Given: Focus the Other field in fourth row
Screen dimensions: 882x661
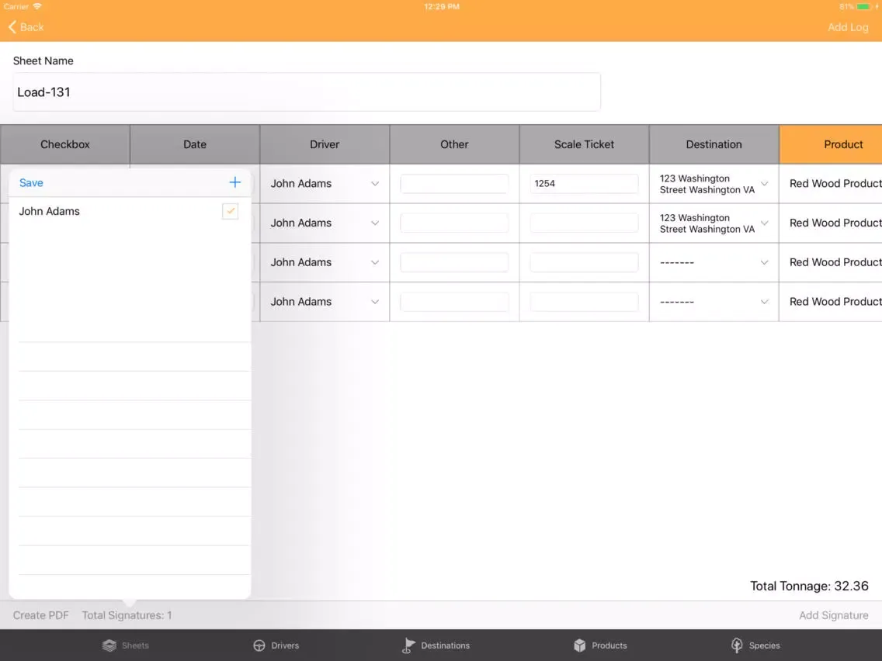Looking at the screenshot, I should pyautogui.click(x=454, y=302).
